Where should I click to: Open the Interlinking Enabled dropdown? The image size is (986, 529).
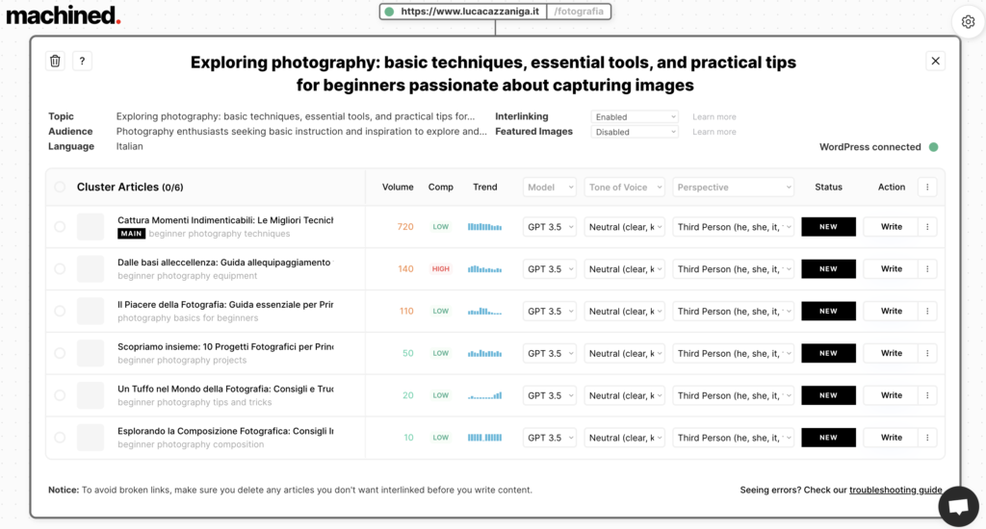tap(635, 116)
